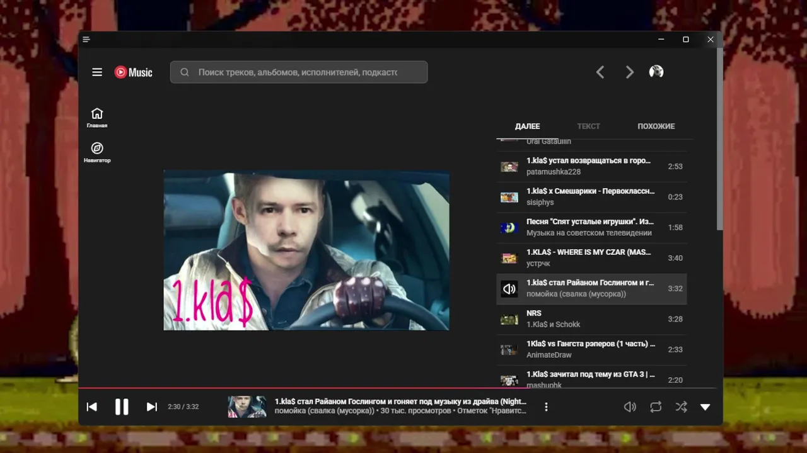The height and width of the screenshot is (453, 807).
Task: Click the search magnifier icon
Action: (x=185, y=72)
